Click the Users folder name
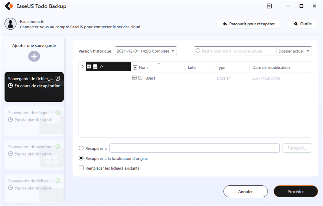This screenshot has width=323, height=206. [x=150, y=78]
